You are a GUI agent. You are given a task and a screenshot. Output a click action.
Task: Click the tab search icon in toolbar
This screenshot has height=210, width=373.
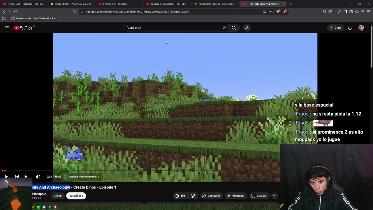(x=330, y=12)
